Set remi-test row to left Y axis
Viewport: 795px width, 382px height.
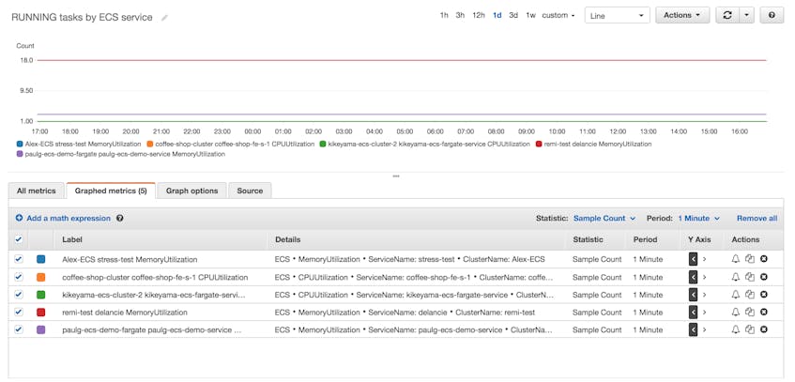(693, 312)
